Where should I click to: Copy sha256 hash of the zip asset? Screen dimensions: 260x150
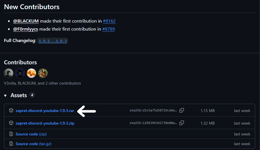(182, 123)
